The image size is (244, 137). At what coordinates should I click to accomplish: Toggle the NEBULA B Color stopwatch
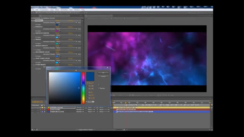[x=36, y=31]
